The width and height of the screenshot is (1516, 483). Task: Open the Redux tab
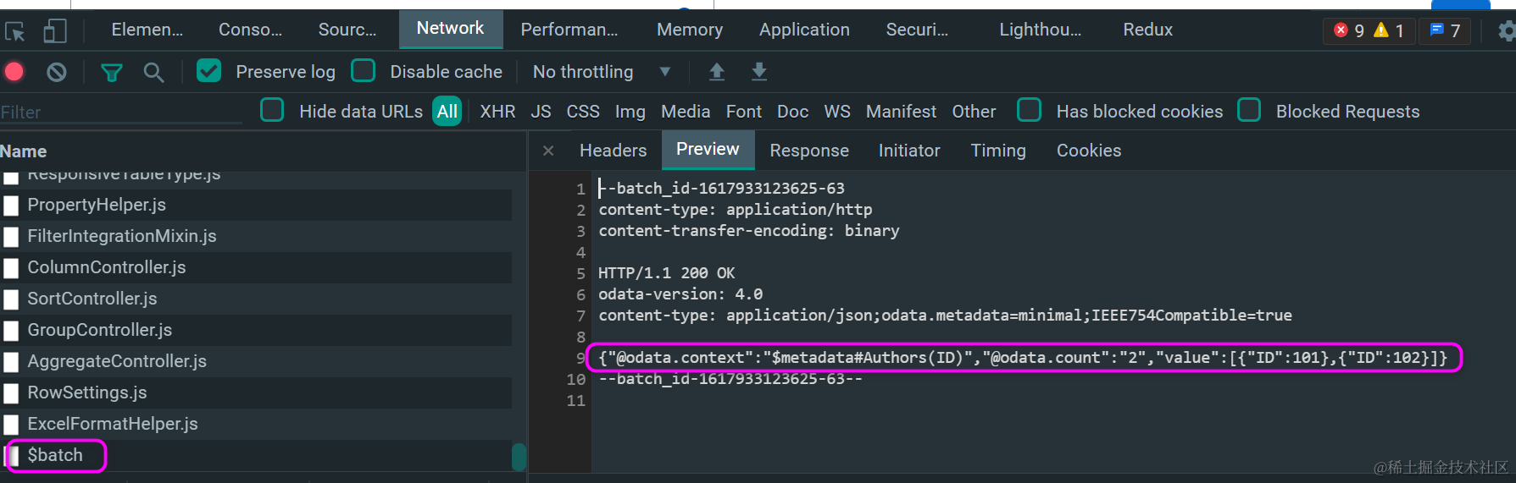[1147, 30]
